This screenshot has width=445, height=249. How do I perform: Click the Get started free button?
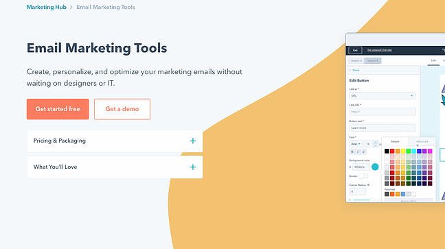[58, 109]
